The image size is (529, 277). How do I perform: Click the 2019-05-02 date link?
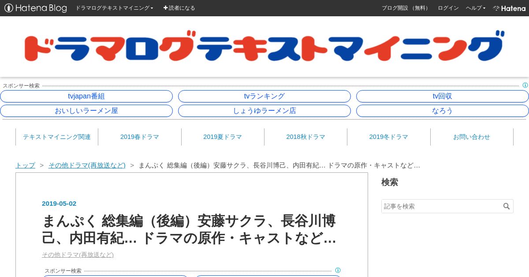(59, 204)
